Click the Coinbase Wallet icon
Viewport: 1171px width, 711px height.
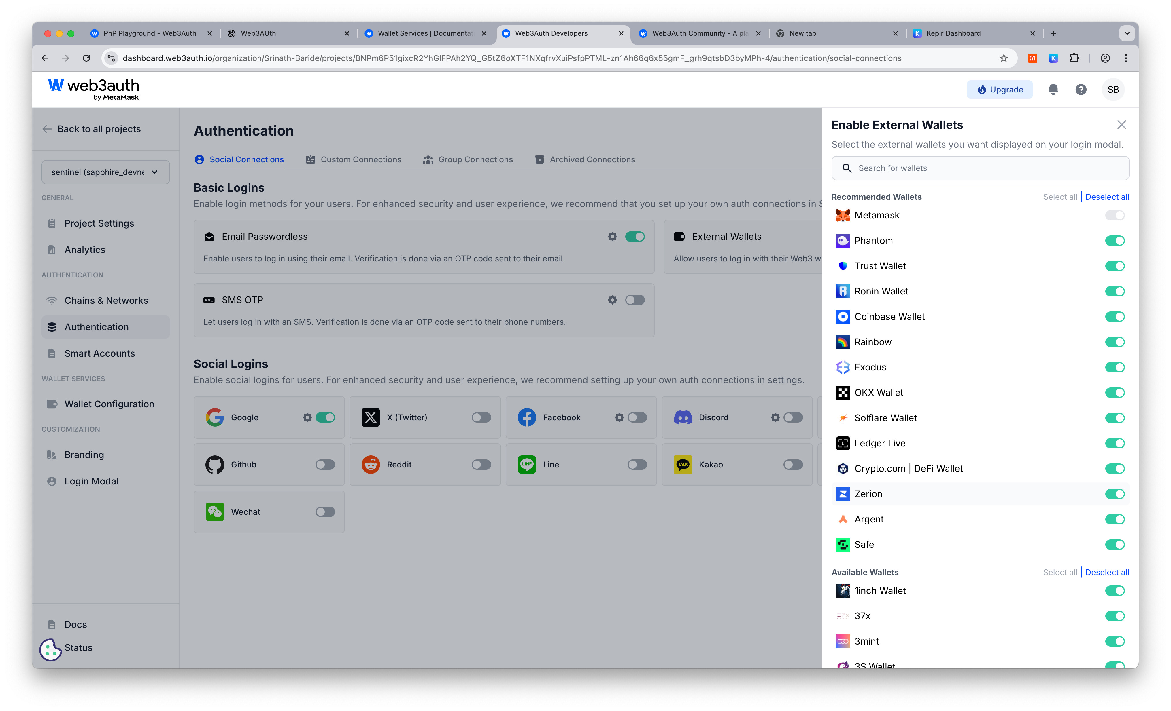point(843,317)
